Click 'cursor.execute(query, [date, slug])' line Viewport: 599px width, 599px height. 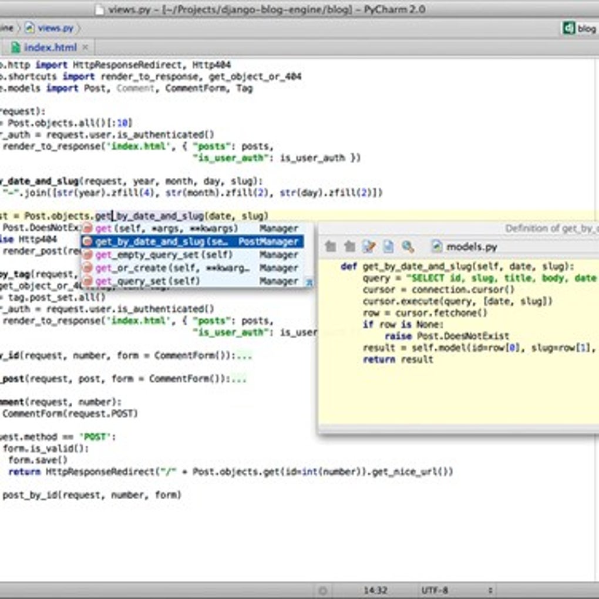point(457,301)
